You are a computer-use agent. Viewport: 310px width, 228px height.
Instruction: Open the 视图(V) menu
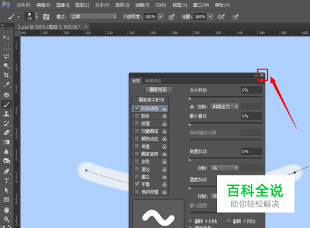coord(180,5)
